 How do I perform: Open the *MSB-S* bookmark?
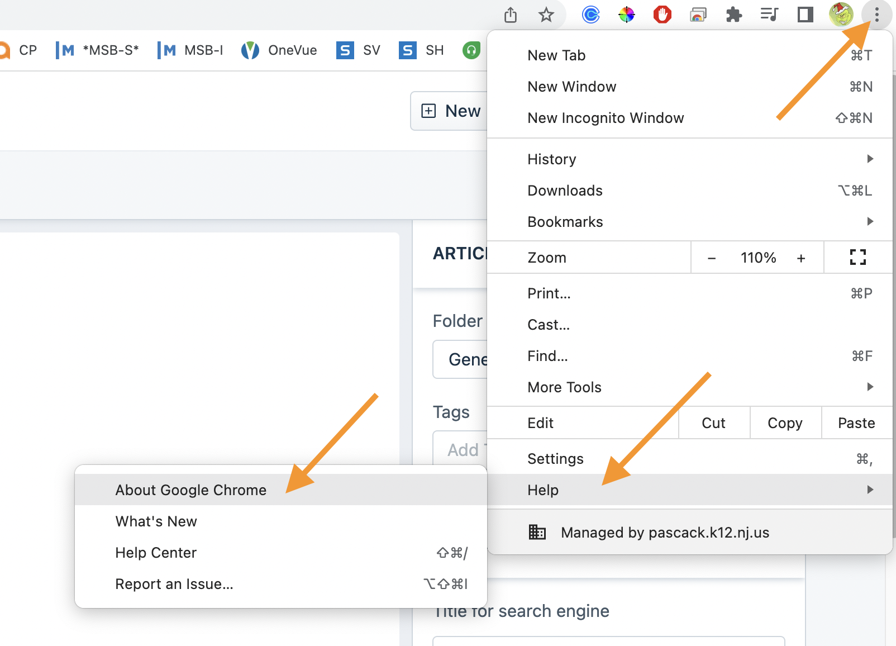97,50
